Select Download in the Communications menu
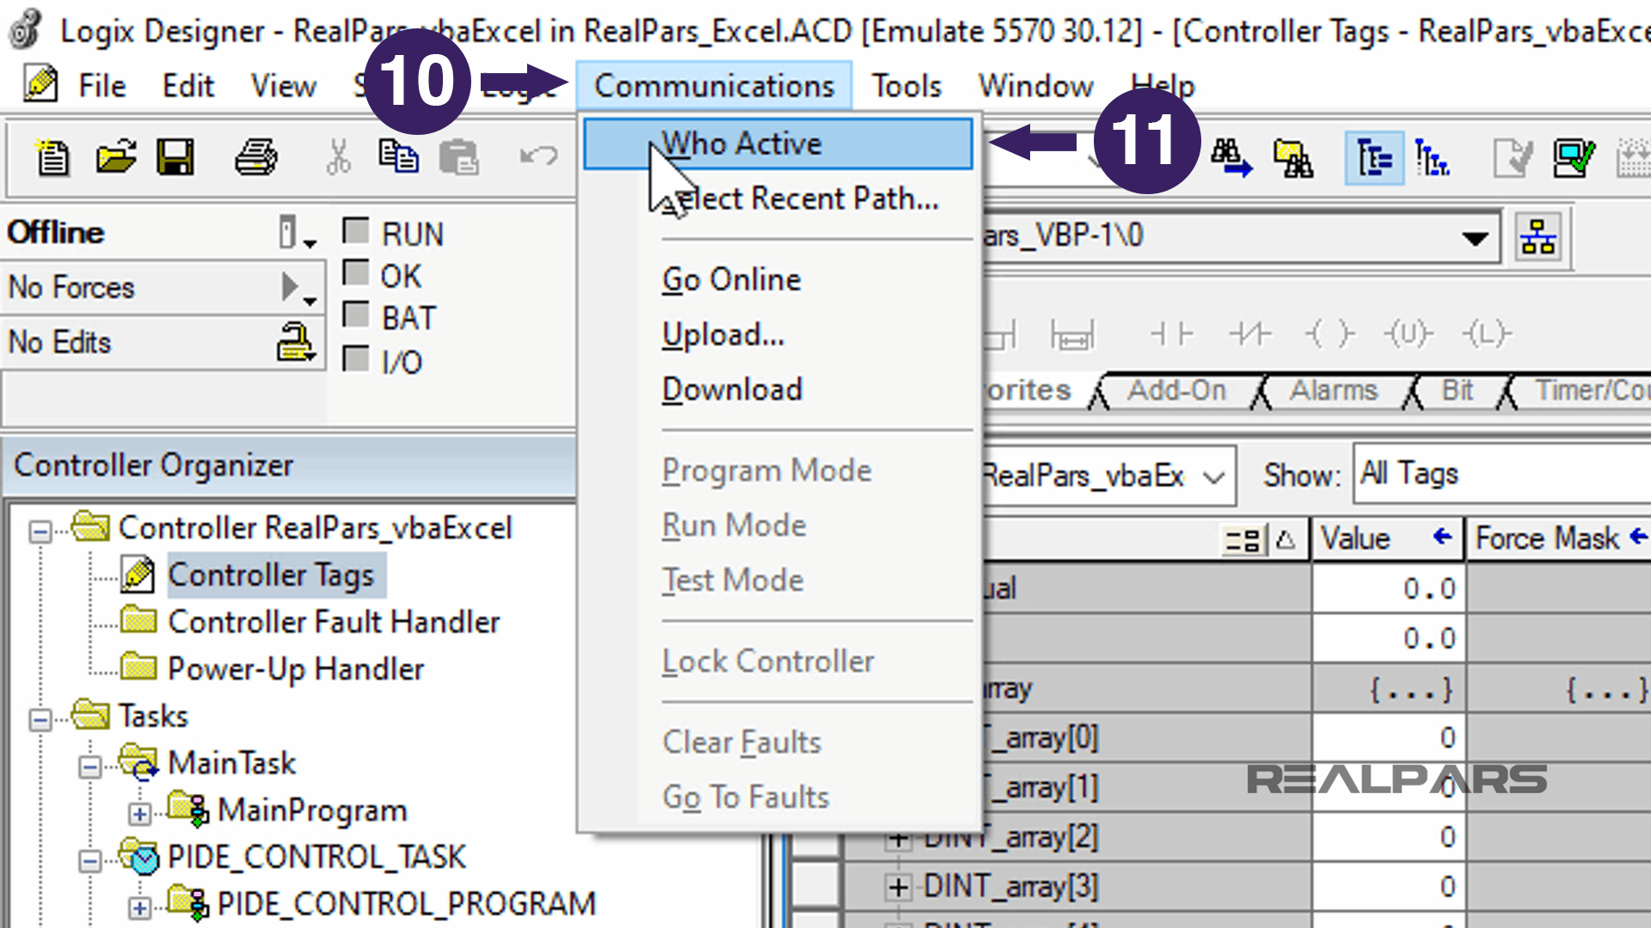 click(x=732, y=389)
